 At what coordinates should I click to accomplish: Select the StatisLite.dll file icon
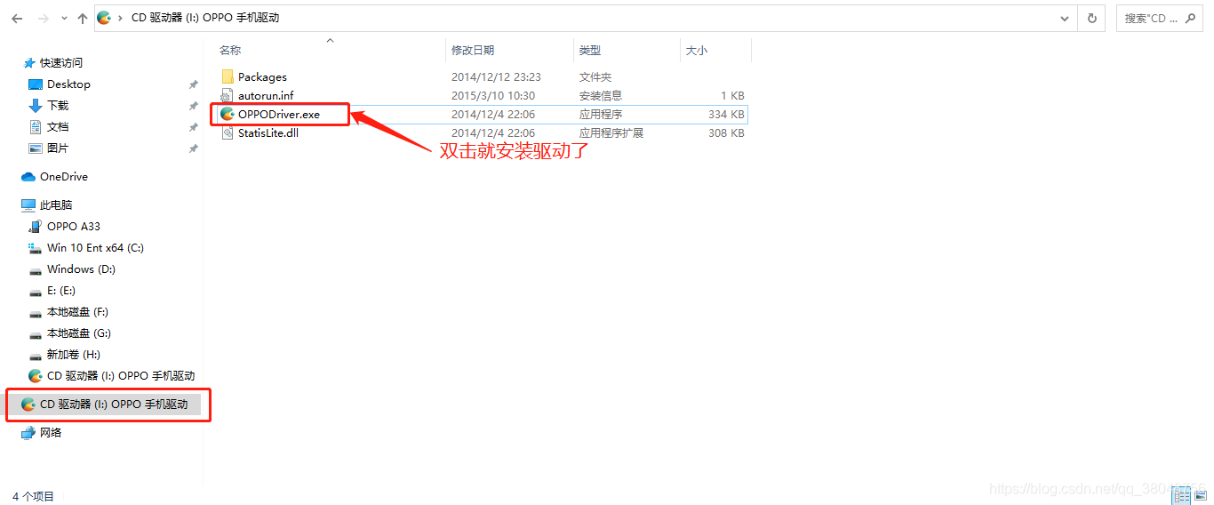(228, 132)
